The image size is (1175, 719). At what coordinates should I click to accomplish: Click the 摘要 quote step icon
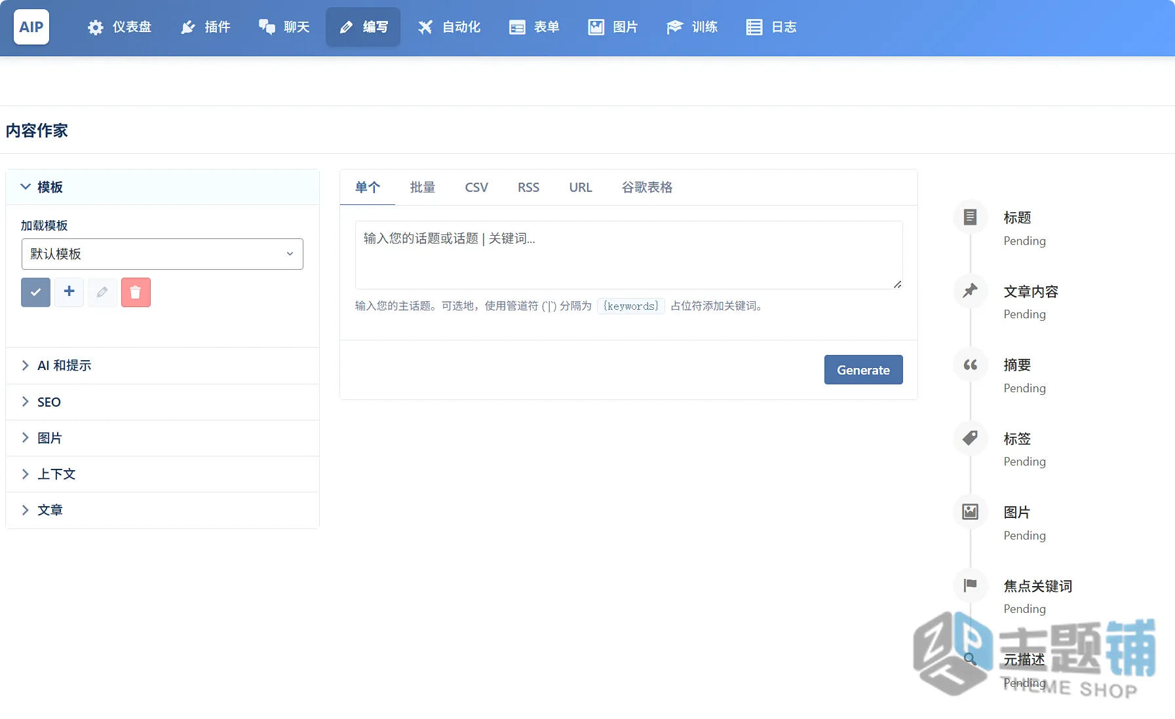(x=971, y=364)
